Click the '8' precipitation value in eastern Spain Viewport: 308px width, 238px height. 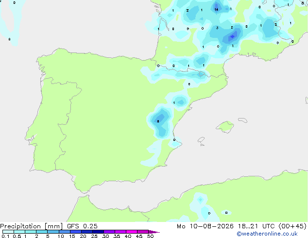point(158,121)
